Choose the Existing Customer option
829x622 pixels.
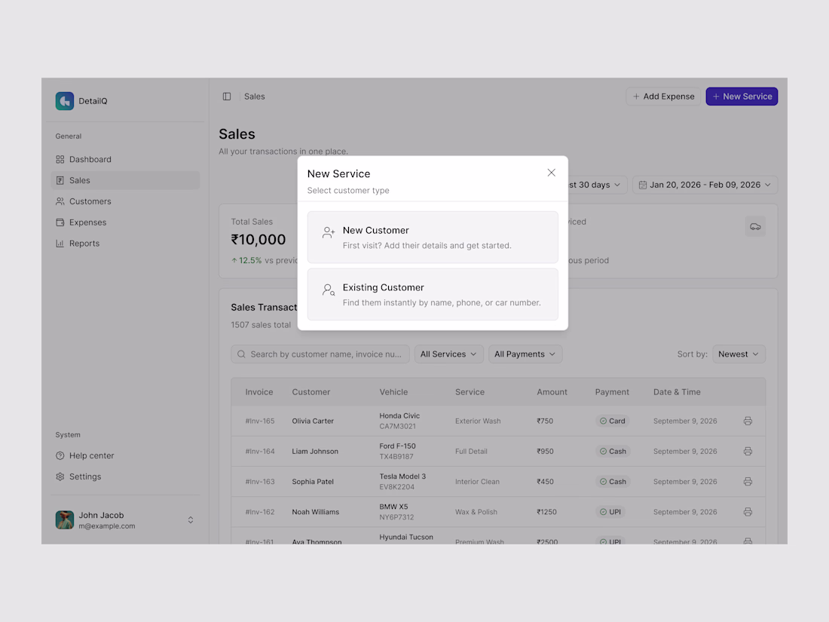pos(433,294)
